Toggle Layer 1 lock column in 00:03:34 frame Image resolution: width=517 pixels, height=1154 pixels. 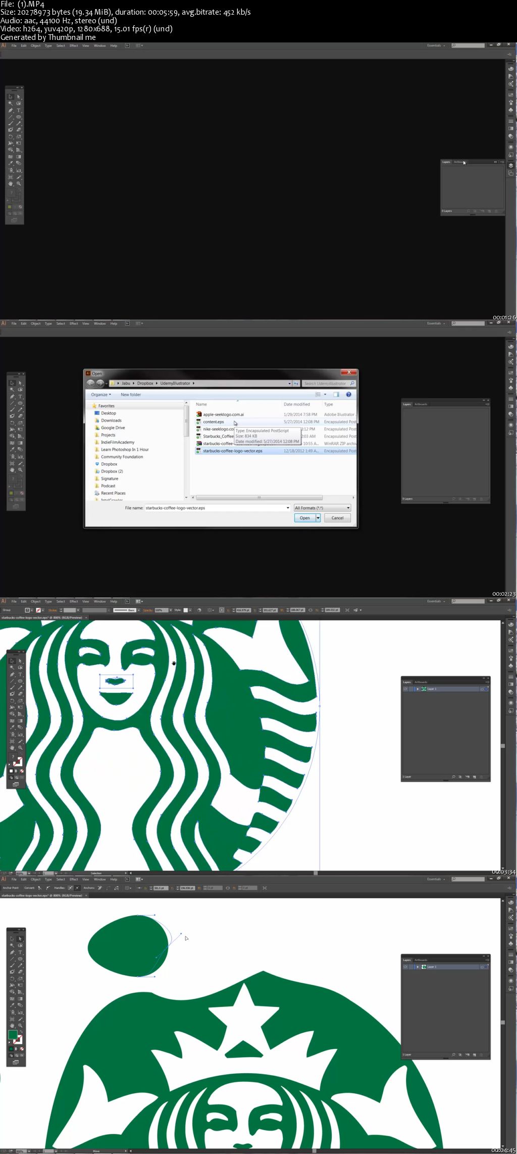(x=410, y=689)
